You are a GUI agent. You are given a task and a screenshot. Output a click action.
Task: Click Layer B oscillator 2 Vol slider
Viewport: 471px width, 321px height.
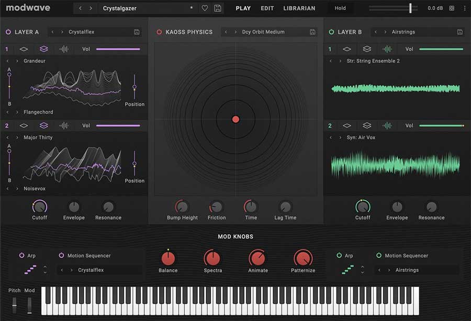point(442,125)
